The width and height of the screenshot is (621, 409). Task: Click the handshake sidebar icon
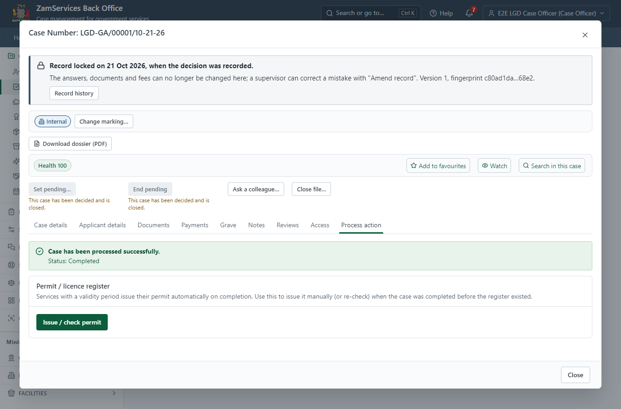pos(16,176)
